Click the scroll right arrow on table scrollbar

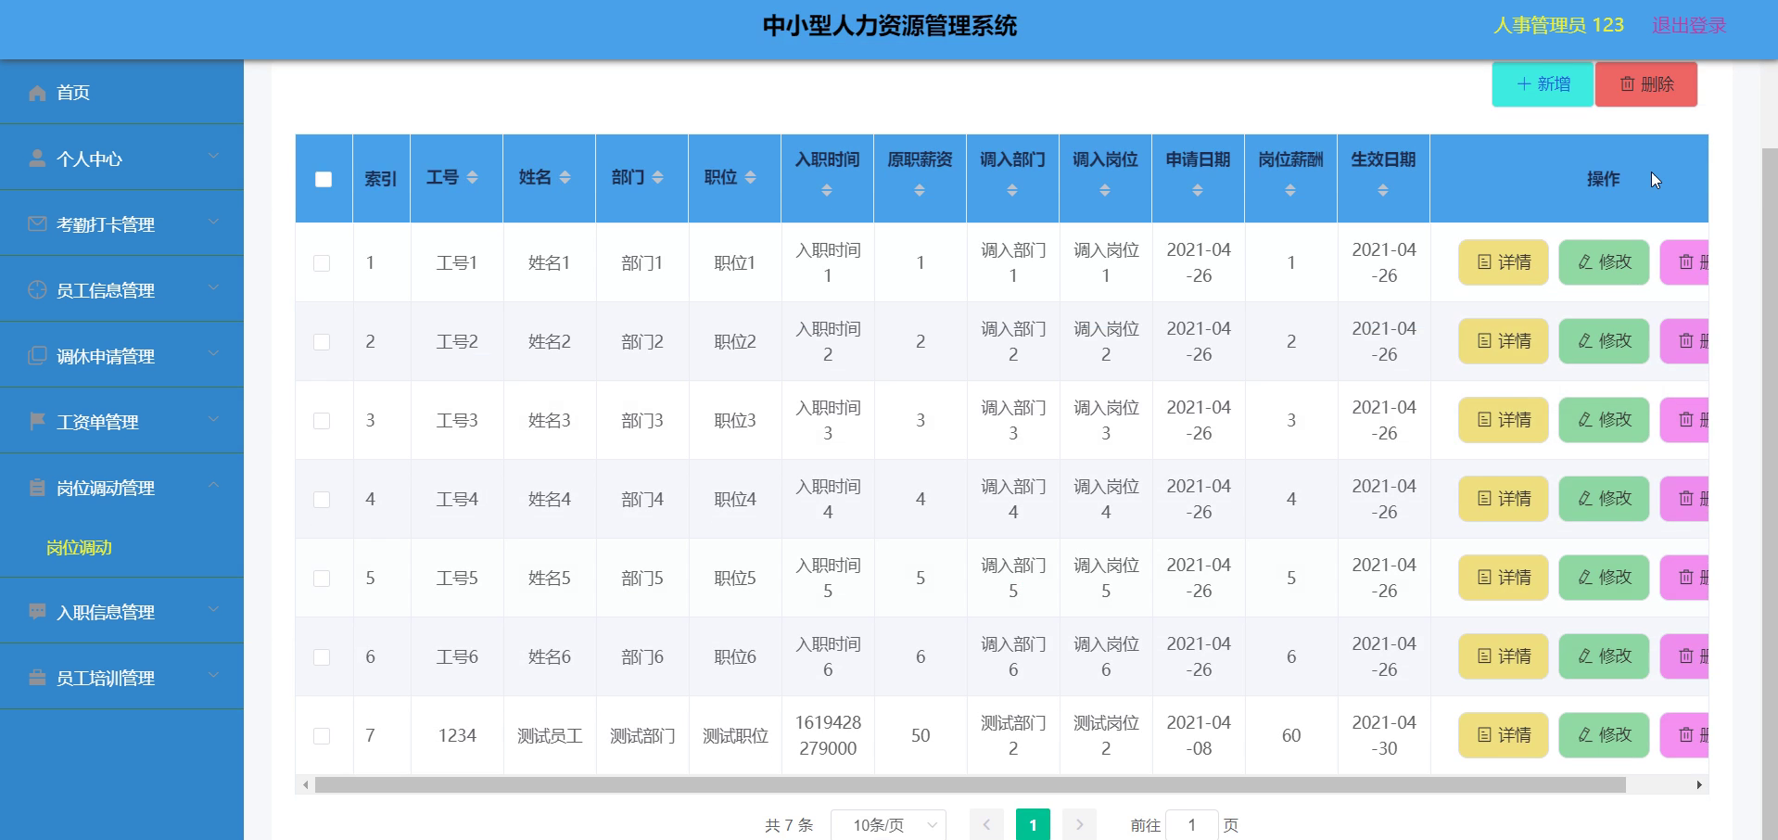[1698, 785]
